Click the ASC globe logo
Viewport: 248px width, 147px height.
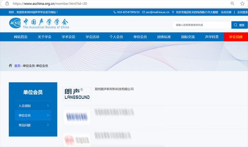15,23
